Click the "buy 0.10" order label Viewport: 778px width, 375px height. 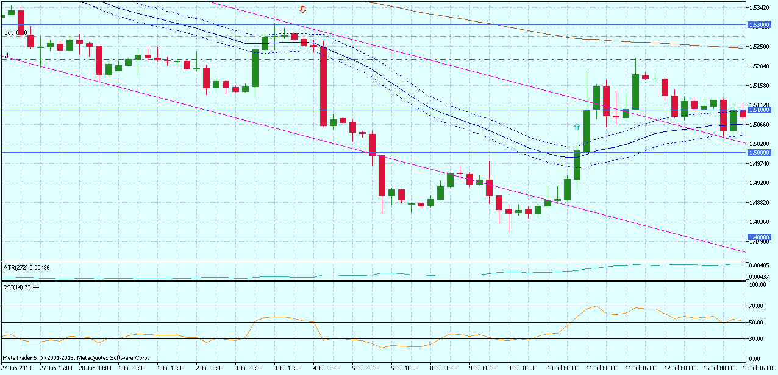click(x=15, y=33)
